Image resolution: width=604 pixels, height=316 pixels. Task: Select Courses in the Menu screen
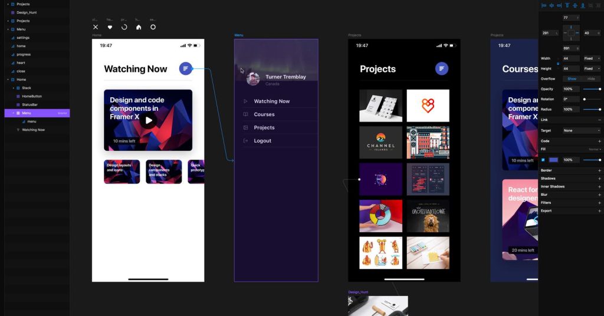[264, 114]
